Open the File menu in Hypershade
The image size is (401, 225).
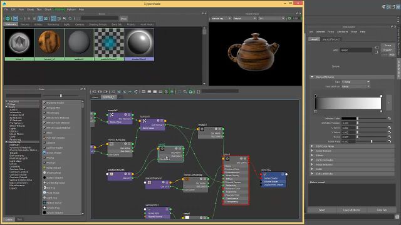6,9
